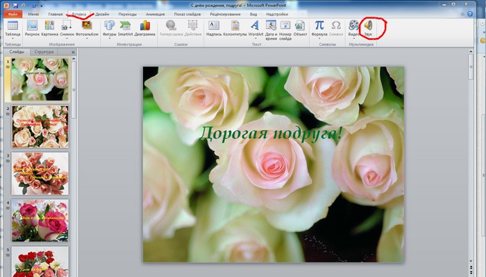Insert a SmartArt graphic
Screen dimensions: 486x277
coord(125,27)
